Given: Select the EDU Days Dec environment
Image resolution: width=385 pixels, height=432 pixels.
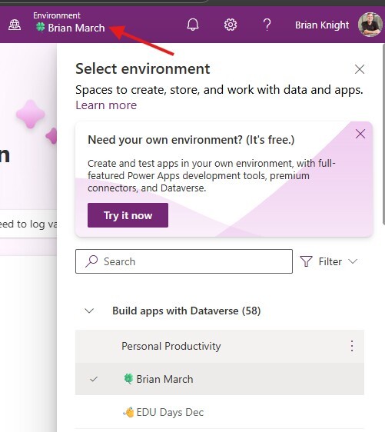Looking at the screenshot, I should click(x=220, y=412).
